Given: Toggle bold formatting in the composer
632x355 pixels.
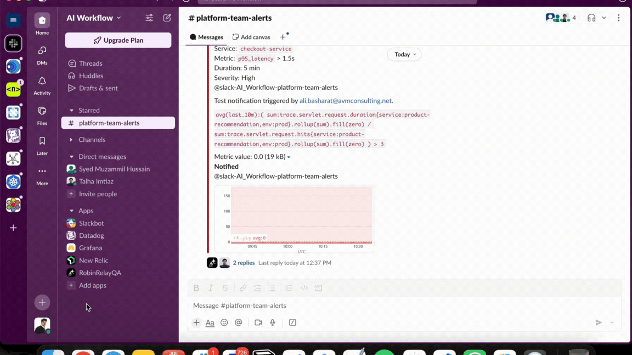Looking at the screenshot, I should pyautogui.click(x=196, y=288).
